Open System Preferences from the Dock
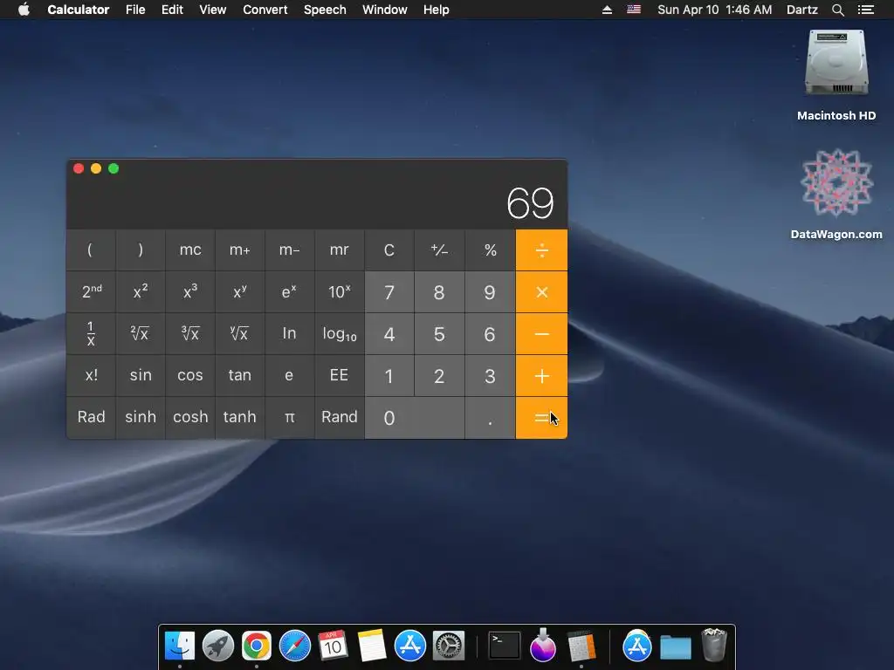 449,646
